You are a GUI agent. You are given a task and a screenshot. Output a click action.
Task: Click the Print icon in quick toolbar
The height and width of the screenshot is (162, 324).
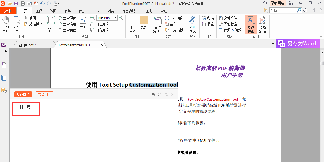click(x=23, y=3)
